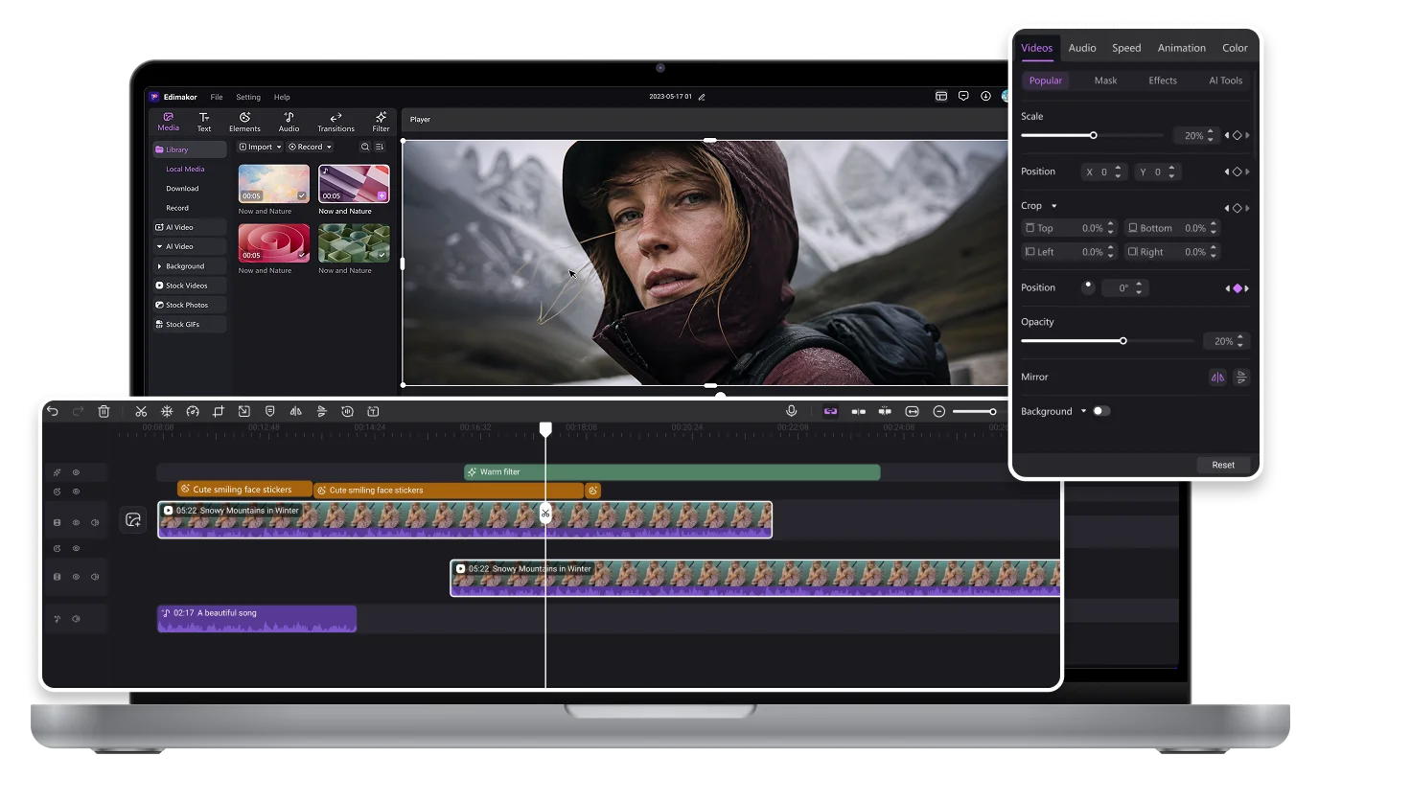Select the pastel clouds media thumbnail

click(x=274, y=184)
